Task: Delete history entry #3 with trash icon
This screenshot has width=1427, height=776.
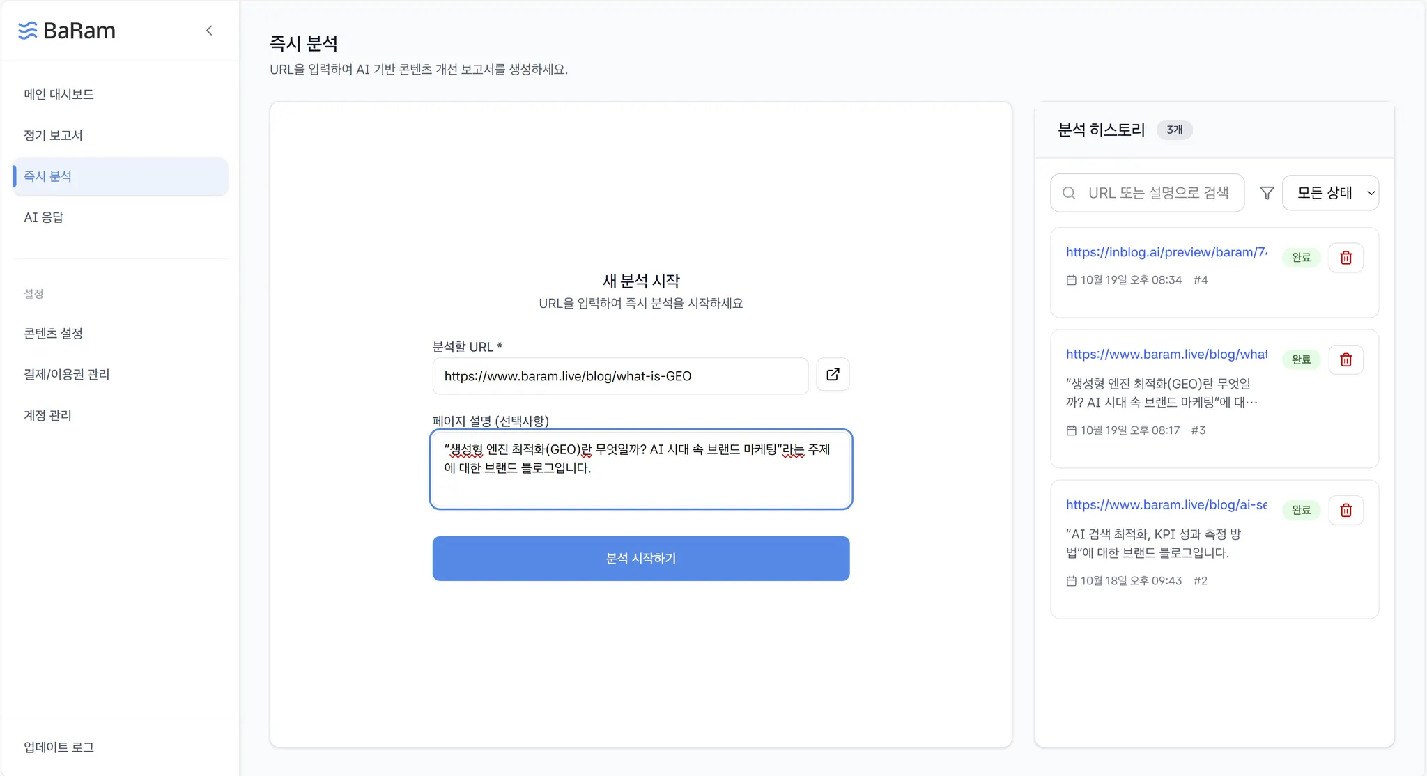Action: click(x=1345, y=359)
